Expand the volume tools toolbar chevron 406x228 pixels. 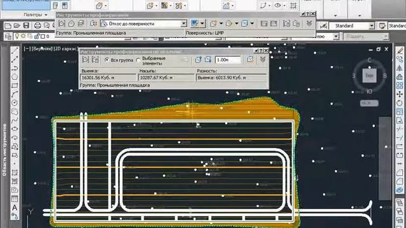[263, 60]
